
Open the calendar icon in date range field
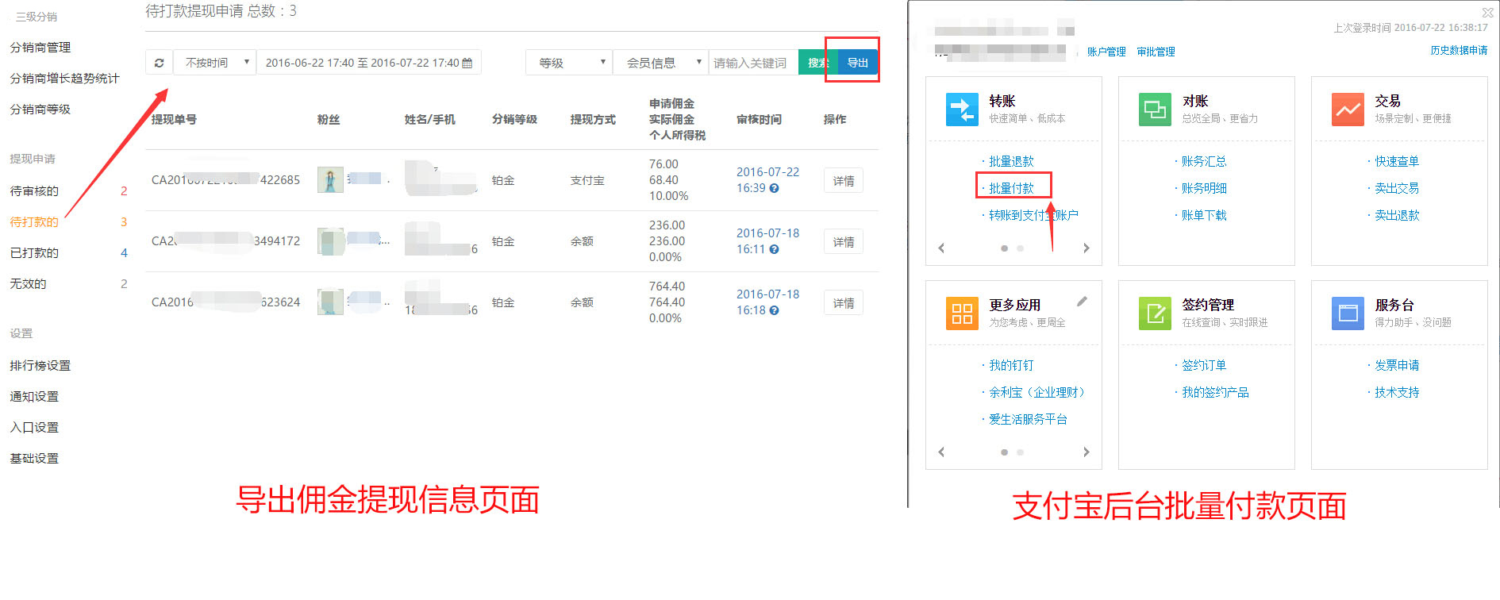pos(467,63)
